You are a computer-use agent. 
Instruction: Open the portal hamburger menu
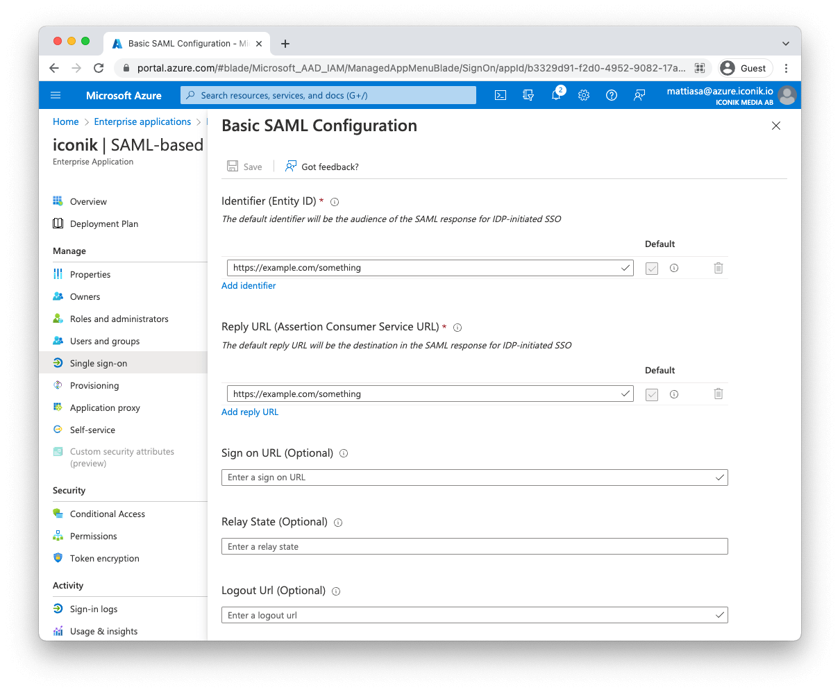tap(56, 95)
